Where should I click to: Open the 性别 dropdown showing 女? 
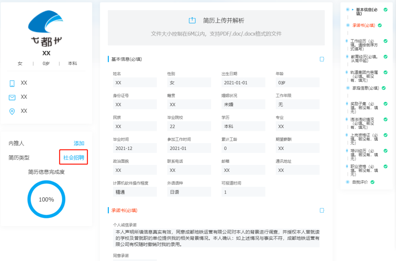coord(189,82)
